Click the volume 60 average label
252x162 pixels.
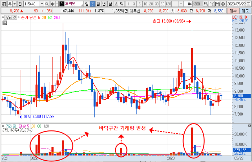[x=39, y=126]
